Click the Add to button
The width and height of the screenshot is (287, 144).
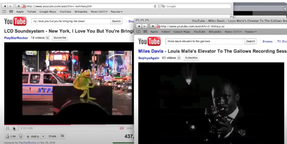pyautogui.click(x=33, y=136)
